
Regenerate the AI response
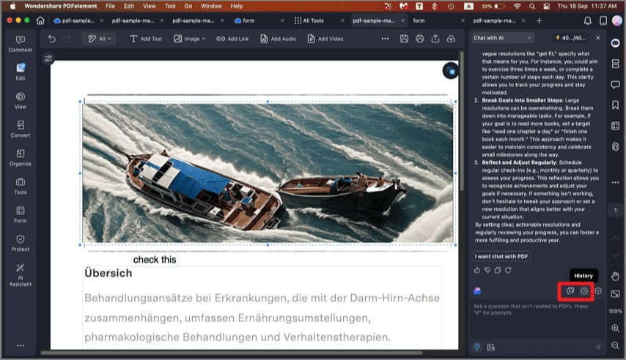[x=508, y=270]
